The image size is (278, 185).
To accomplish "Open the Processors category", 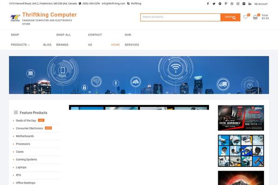I will 23,144.
